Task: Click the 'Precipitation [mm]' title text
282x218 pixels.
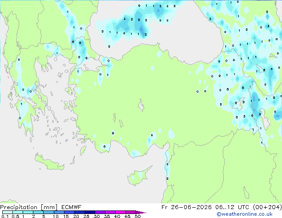Action: (29, 207)
